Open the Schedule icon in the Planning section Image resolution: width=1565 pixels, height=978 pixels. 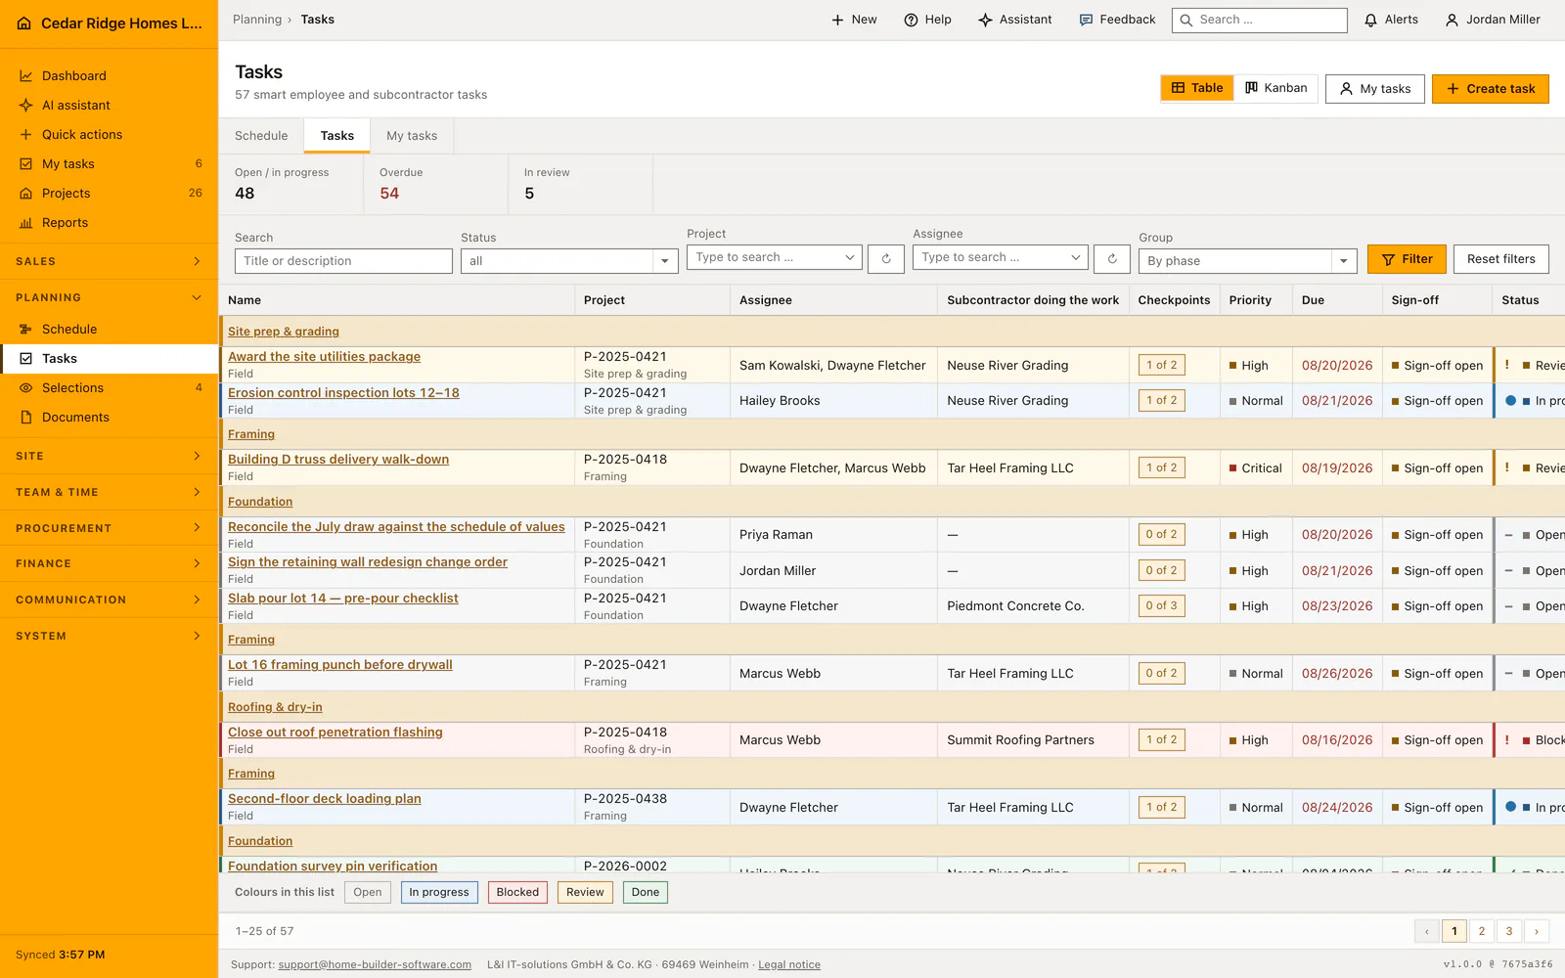[26, 330]
